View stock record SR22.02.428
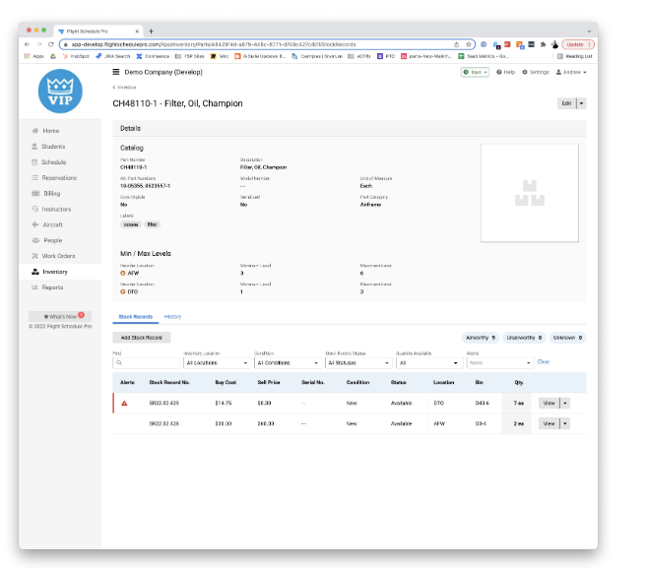The width and height of the screenshot is (647, 568). coord(549,423)
